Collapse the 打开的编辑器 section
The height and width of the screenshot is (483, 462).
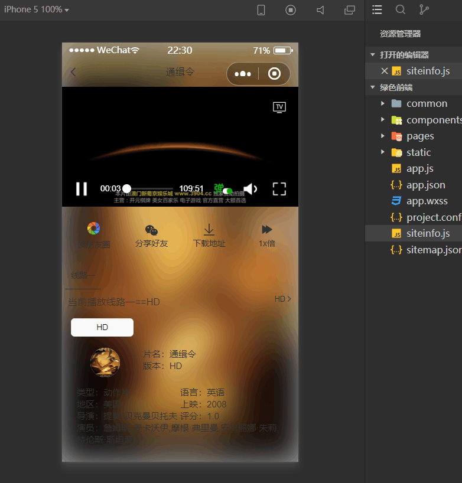tap(373, 55)
